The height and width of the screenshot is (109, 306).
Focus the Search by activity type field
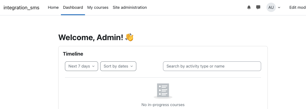click(x=212, y=66)
